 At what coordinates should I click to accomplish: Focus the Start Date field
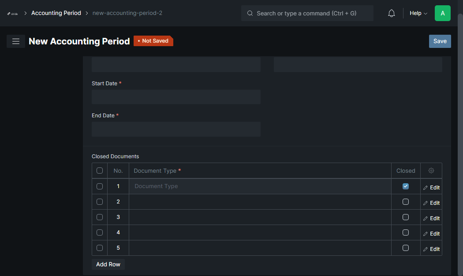(176, 97)
